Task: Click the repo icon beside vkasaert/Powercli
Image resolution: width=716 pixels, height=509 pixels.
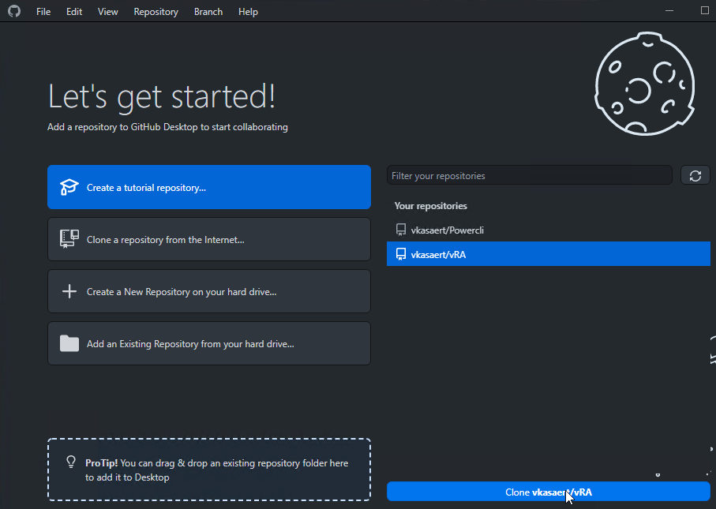Action: pyautogui.click(x=401, y=230)
